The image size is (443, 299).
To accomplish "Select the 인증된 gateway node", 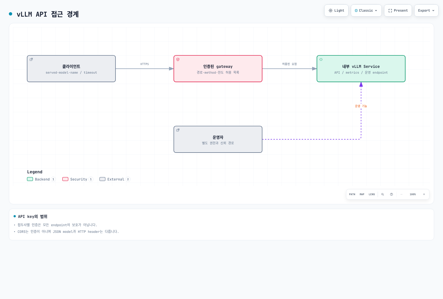I will (x=218, y=69).
